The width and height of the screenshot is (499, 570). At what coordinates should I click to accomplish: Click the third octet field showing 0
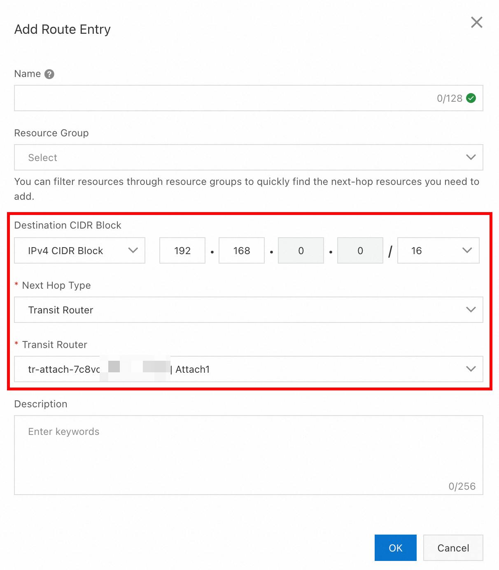pyautogui.click(x=301, y=250)
